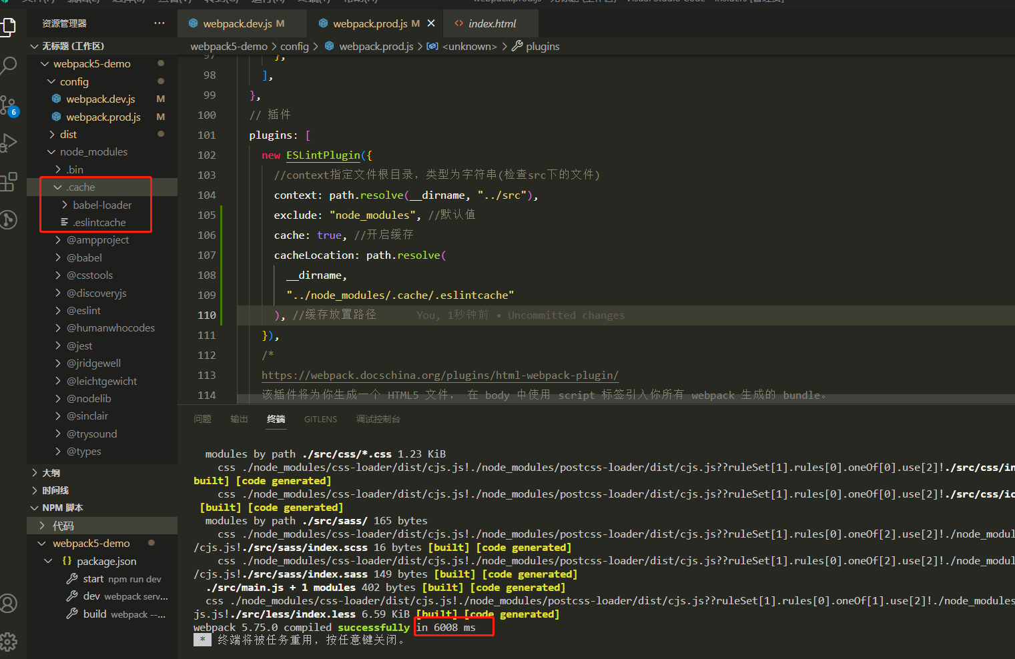Open the Accounts icon in the activity bar

pos(9,603)
